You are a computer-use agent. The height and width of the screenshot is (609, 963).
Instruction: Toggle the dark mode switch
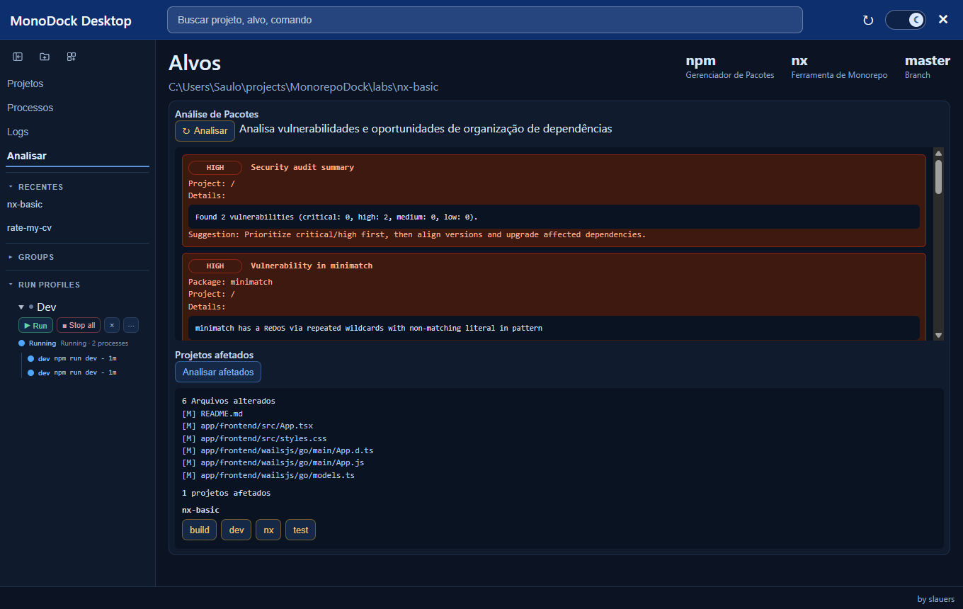(906, 20)
